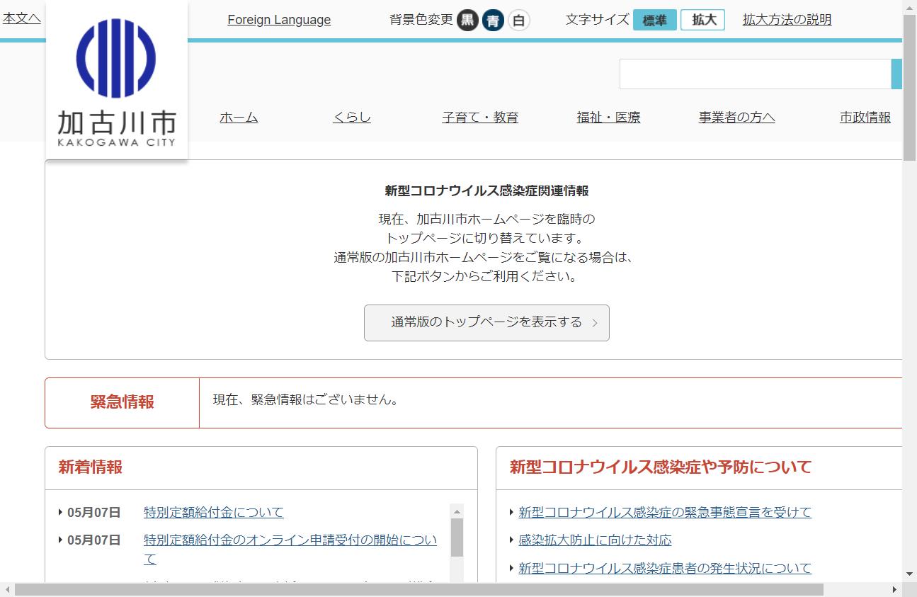The height and width of the screenshot is (597, 917).
Task: Switch background color to black
Action: click(467, 20)
